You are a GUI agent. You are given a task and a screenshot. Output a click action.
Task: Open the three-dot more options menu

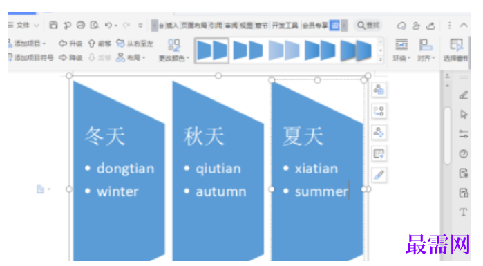449,26
